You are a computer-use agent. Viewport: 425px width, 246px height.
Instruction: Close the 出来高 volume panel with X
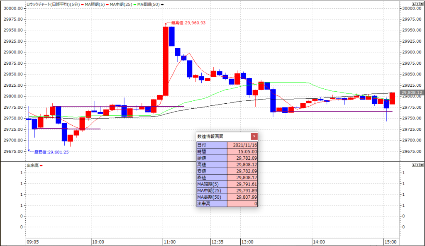click(x=421, y=165)
